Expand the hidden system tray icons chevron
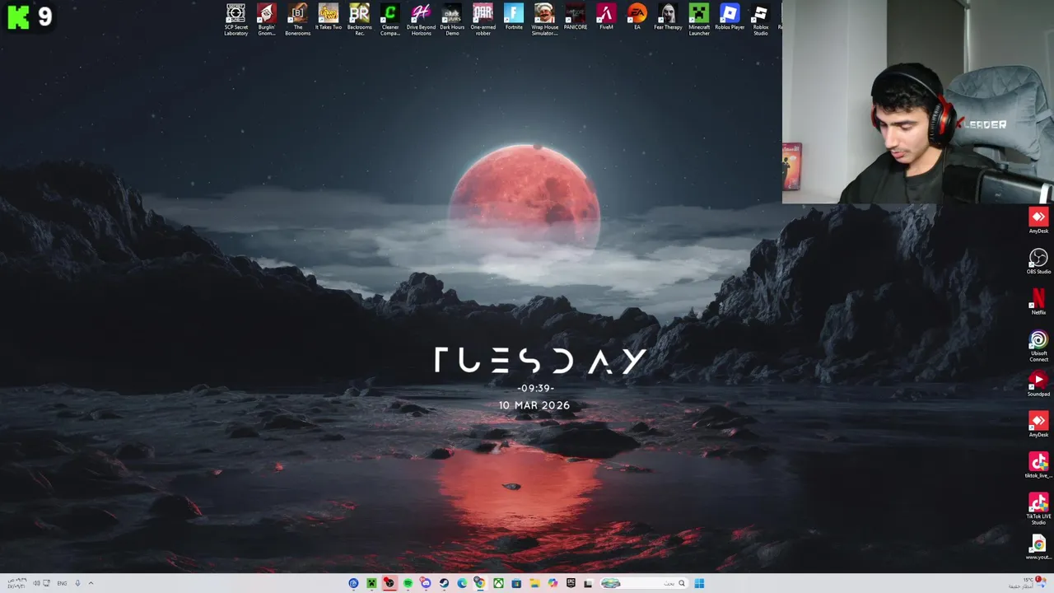Image resolution: width=1054 pixels, height=593 pixels. coord(91,583)
